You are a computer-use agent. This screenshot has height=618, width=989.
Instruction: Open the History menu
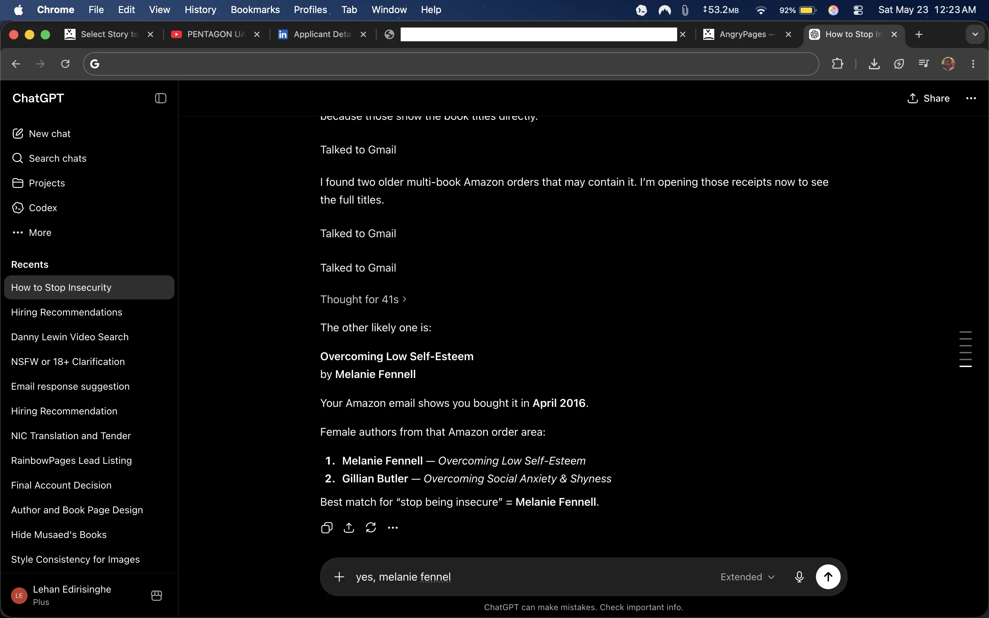200,10
